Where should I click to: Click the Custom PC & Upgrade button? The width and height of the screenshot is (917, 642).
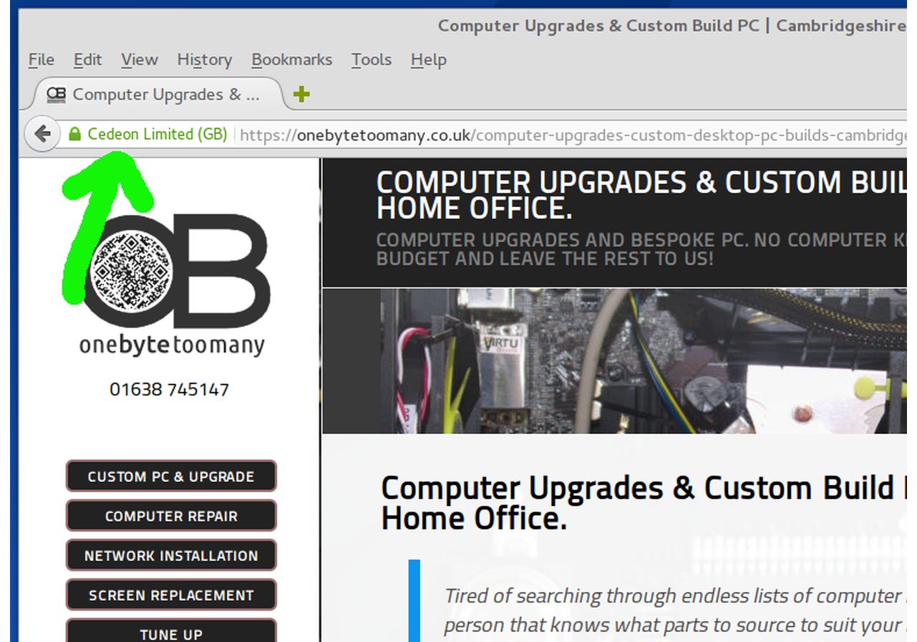[171, 476]
